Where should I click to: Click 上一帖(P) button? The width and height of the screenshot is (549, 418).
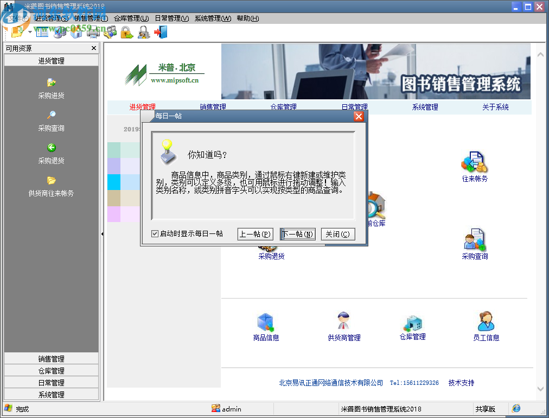256,234
